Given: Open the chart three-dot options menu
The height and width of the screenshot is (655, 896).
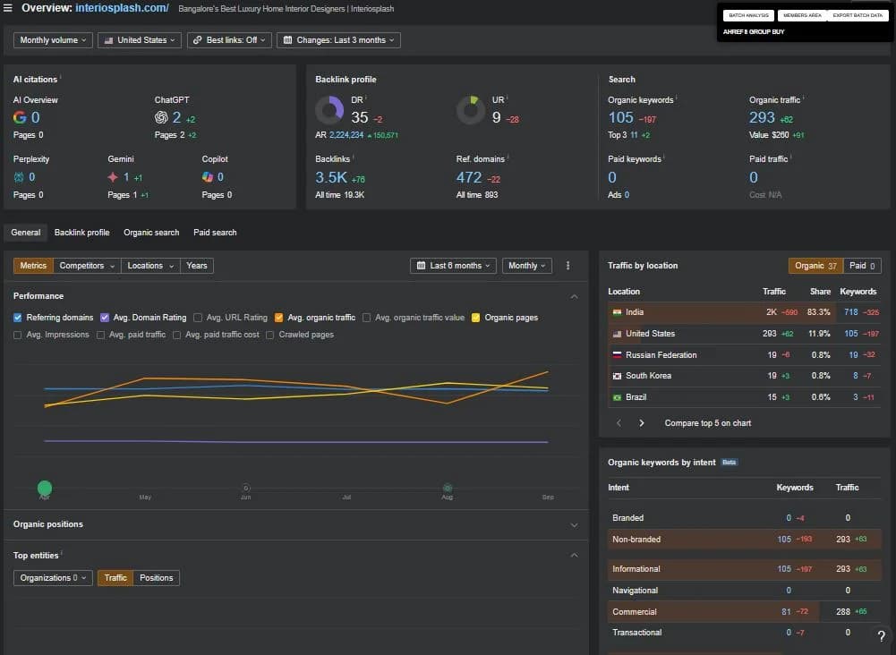Looking at the screenshot, I should (x=567, y=266).
